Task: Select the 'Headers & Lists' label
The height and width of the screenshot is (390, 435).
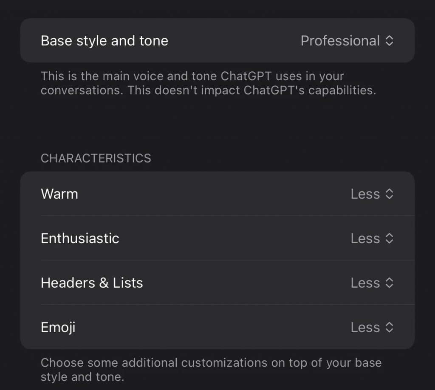Action: [92, 283]
